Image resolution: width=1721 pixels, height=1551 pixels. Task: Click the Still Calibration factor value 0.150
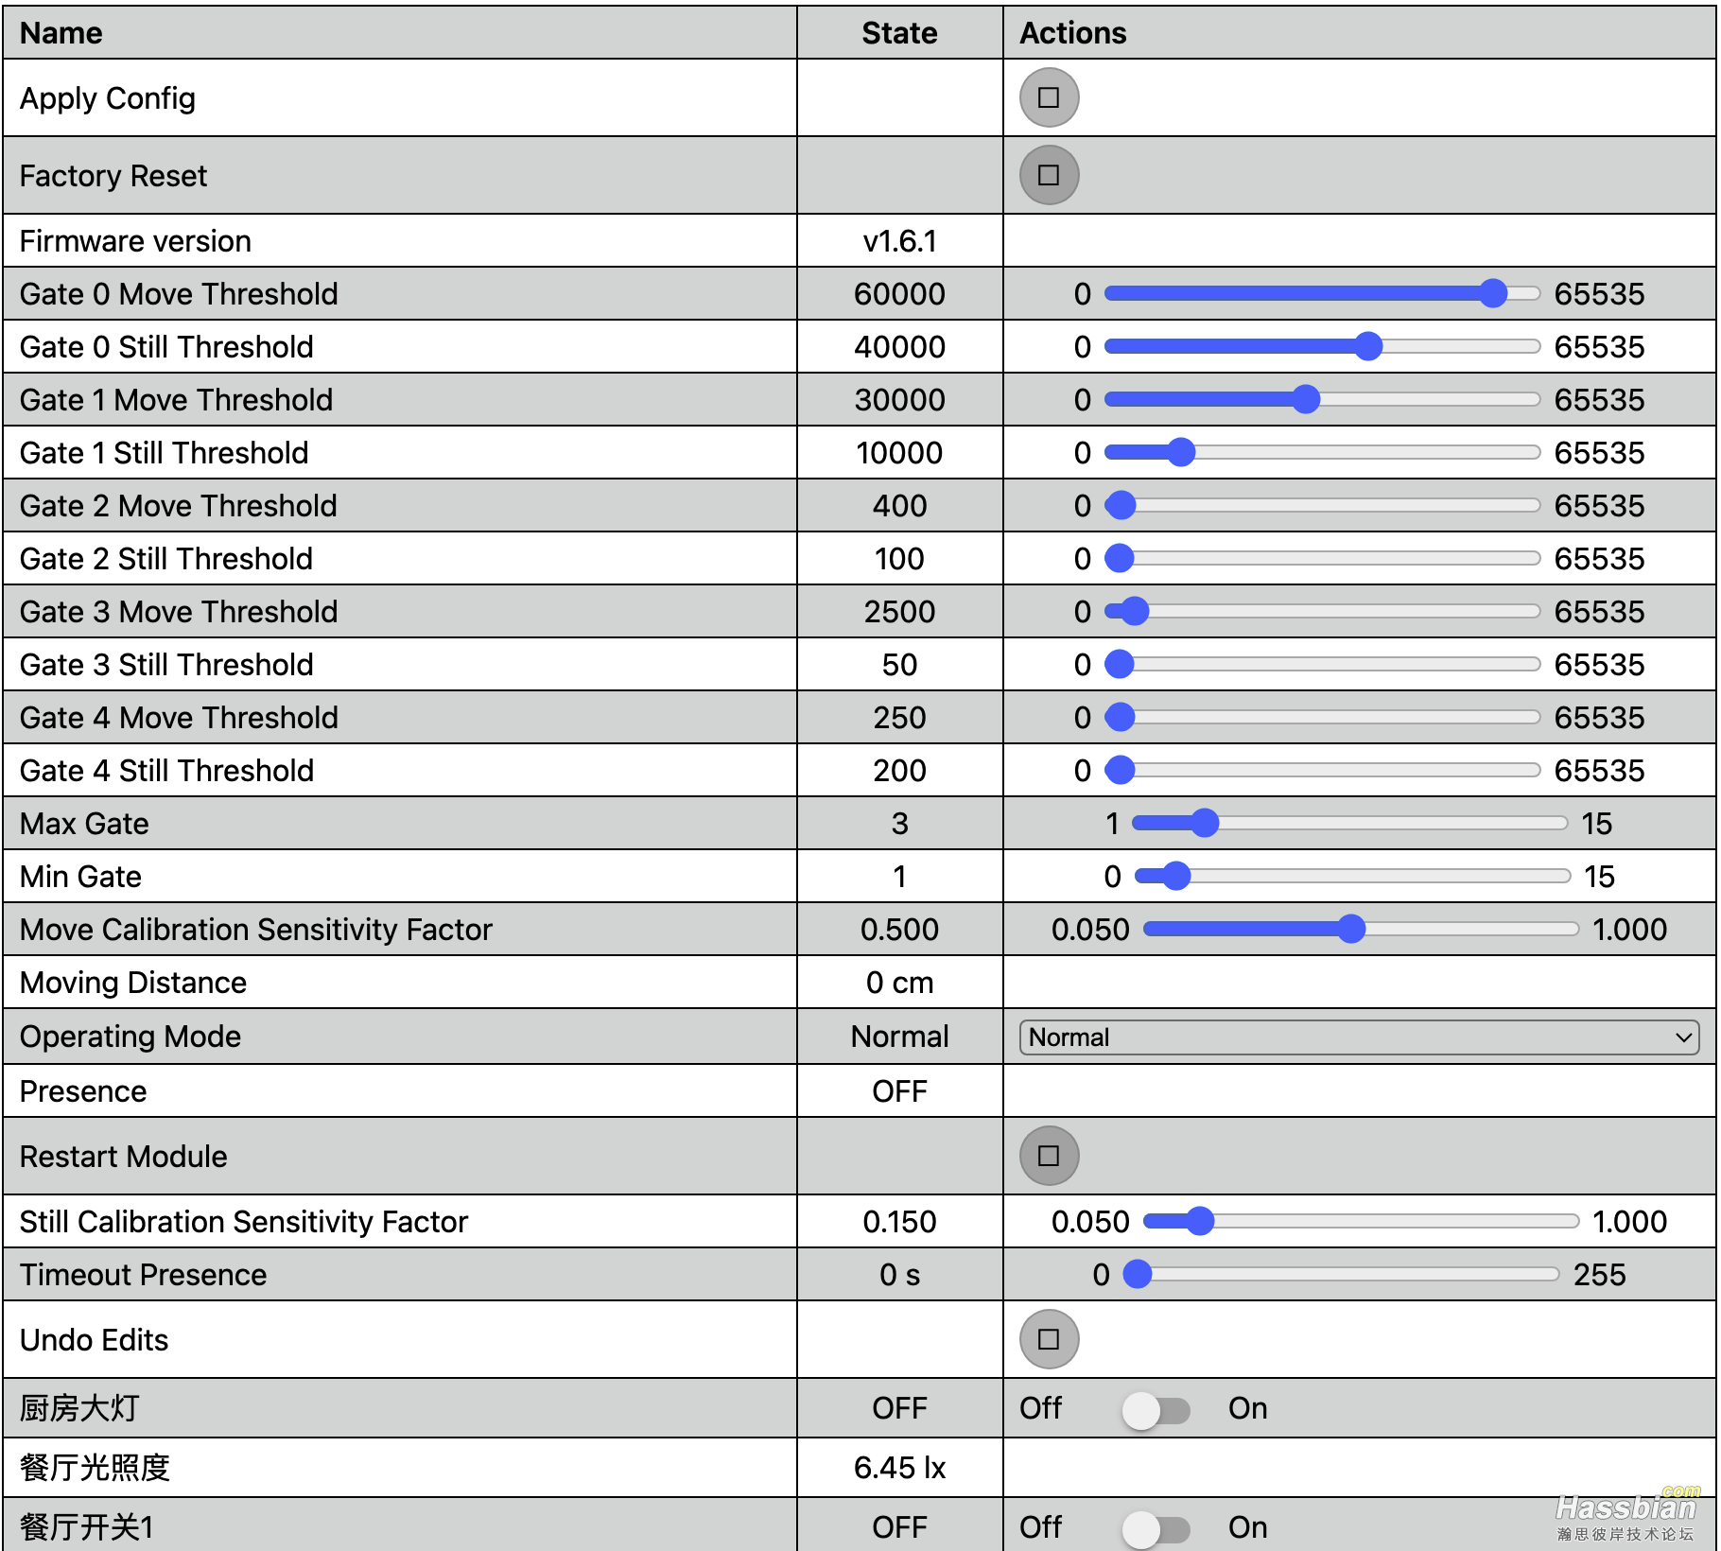click(x=899, y=1222)
